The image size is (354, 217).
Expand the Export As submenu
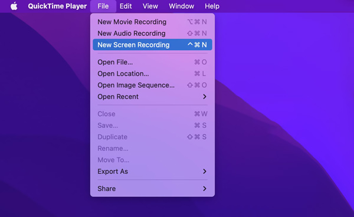(x=152, y=172)
